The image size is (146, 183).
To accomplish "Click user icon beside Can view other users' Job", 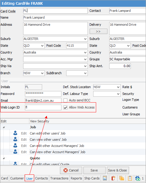I will [15, 139].
